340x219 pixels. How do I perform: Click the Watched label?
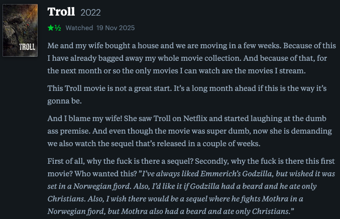point(79,28)
